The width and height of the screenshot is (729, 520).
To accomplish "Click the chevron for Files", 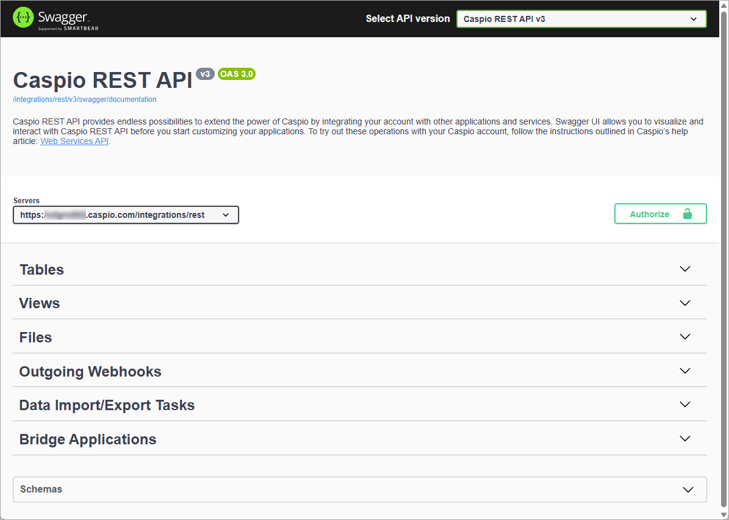I will 685,336.
